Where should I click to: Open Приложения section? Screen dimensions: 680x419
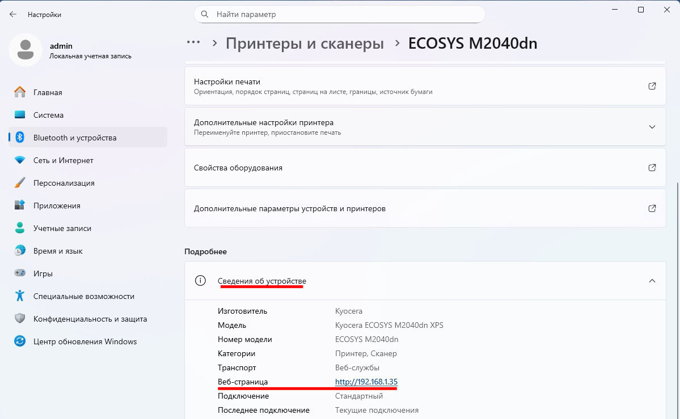click(87, 205)
